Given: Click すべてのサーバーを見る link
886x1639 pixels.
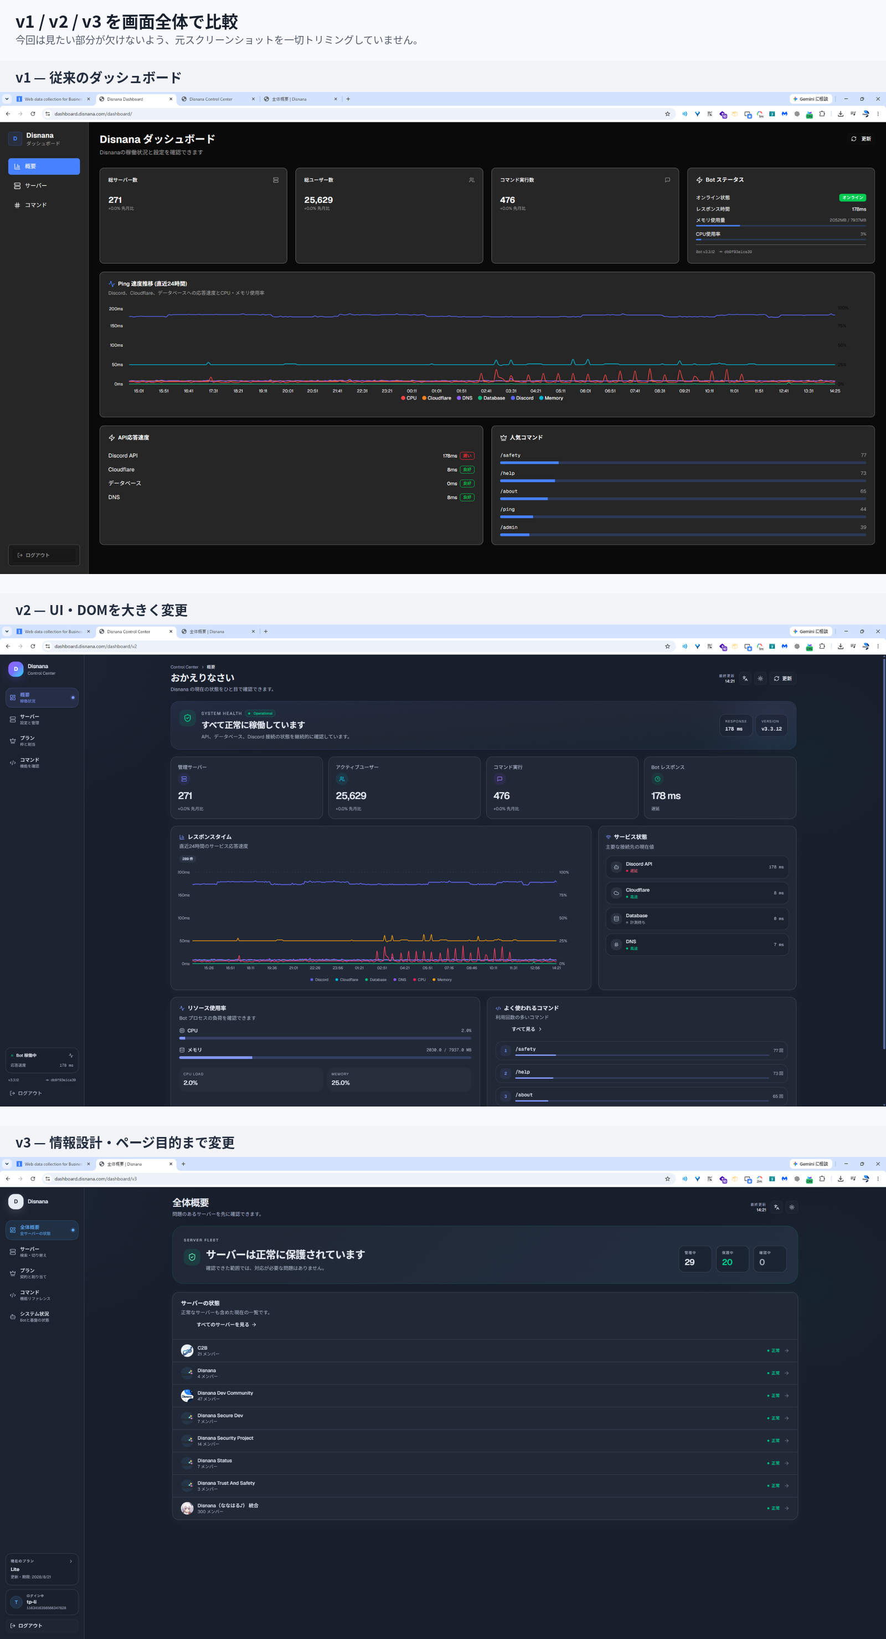Looking at the screenshot, I should pyautogui.click(x=226, y=1325).
